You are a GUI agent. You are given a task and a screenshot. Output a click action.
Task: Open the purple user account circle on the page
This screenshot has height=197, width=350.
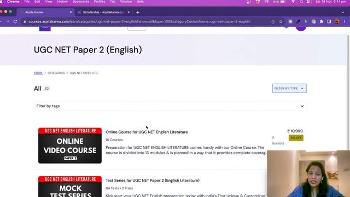click(301, 28)
